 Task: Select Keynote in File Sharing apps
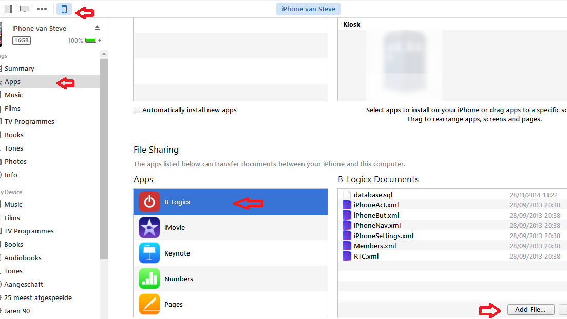[x=231, y=253]
